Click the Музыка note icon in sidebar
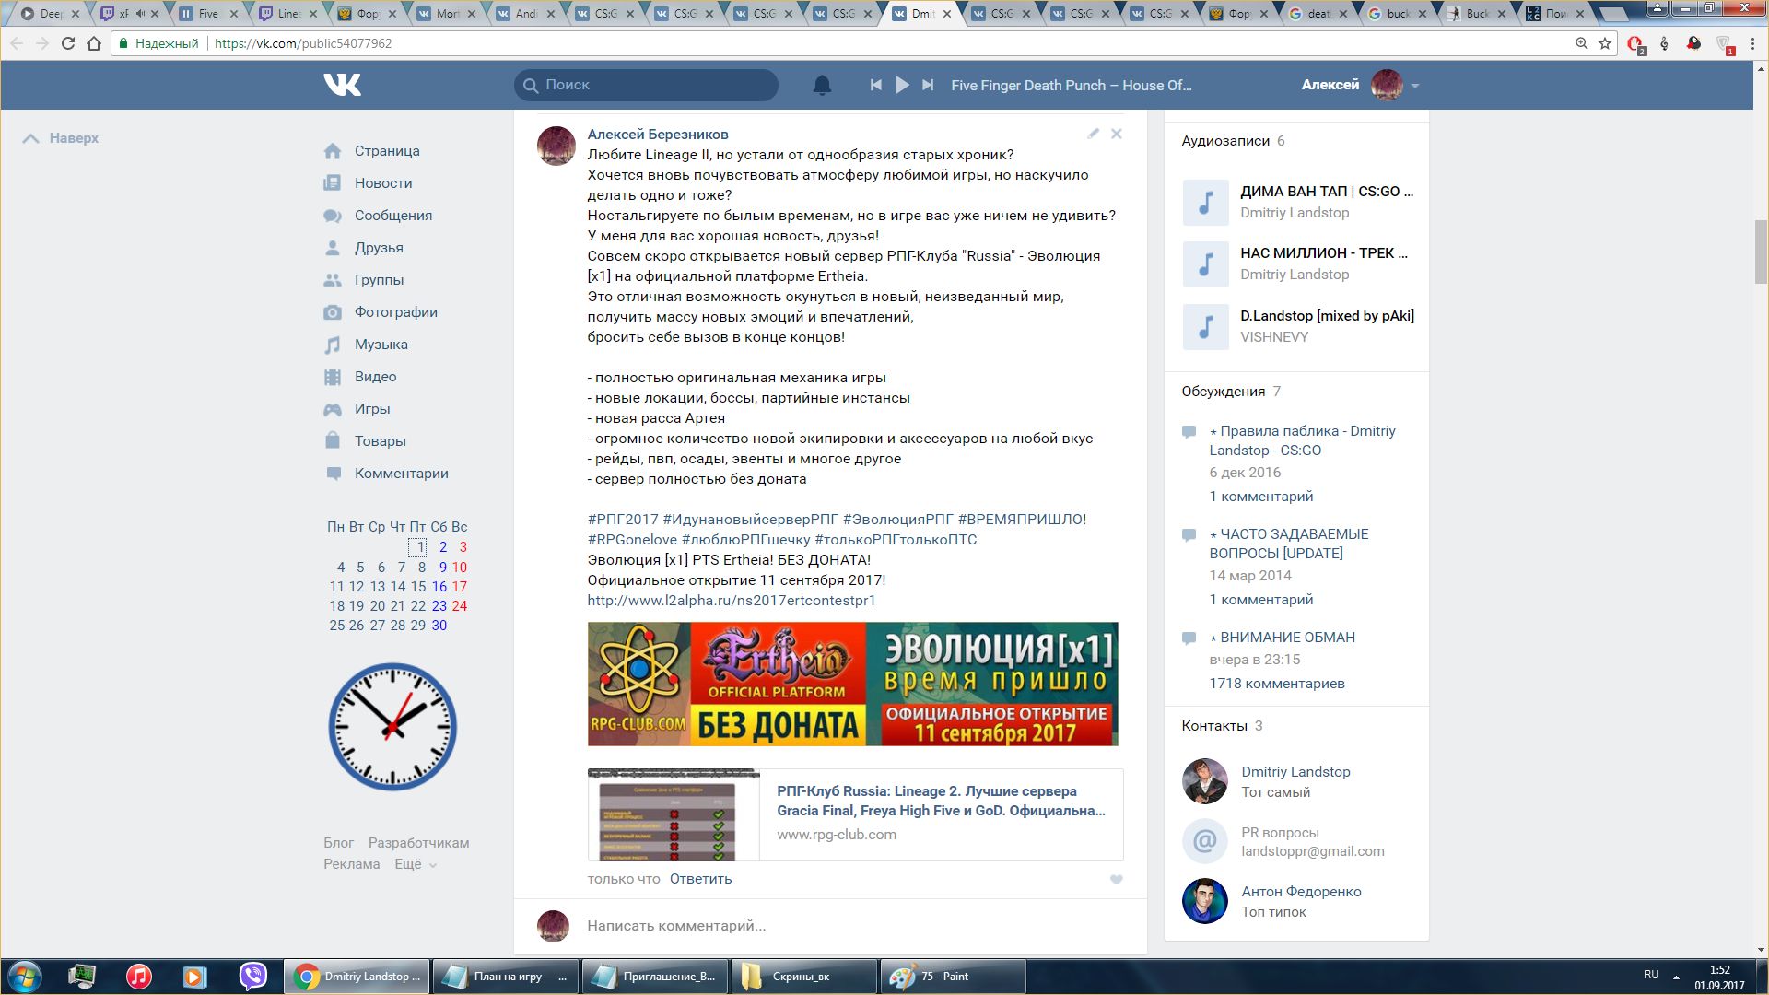Viewport: 1769px width, 995px height. coord(333,345)
